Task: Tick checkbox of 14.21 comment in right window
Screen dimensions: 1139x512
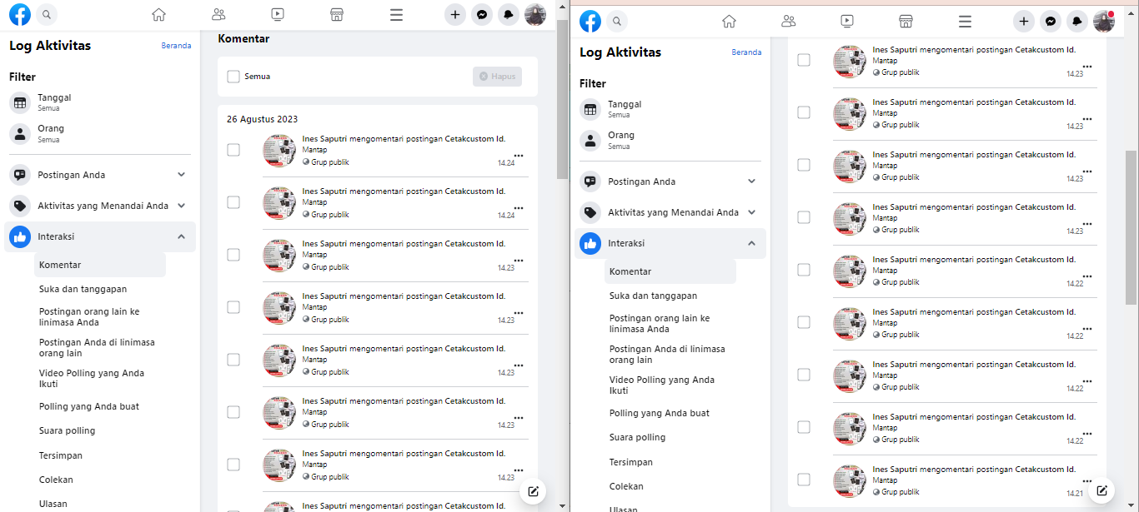Action: pos(804,480)
